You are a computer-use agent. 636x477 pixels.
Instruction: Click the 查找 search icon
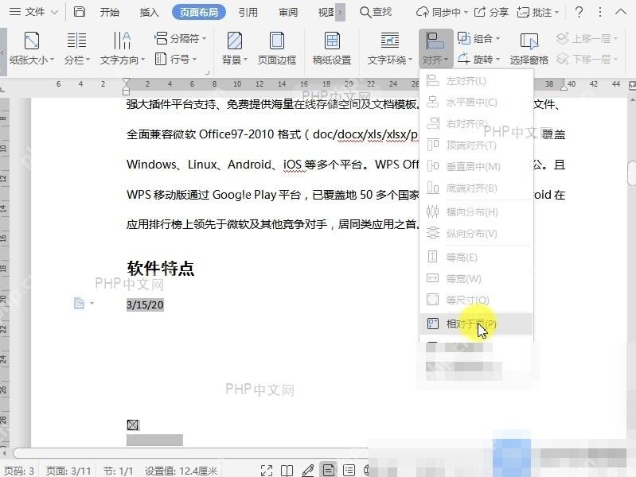tap(365, 12)
